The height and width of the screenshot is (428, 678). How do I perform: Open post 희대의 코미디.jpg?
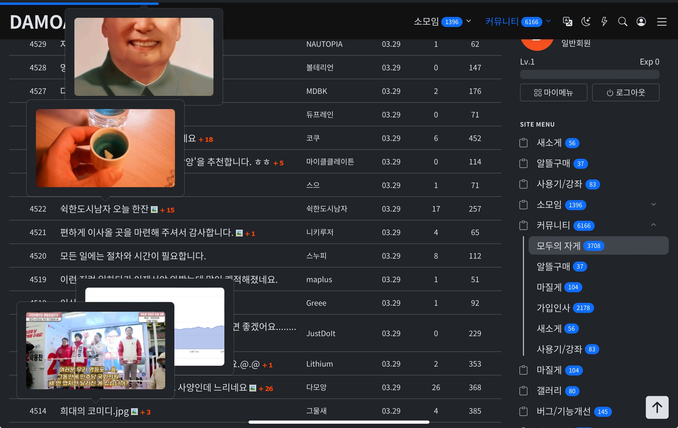(x=94, y=411)
